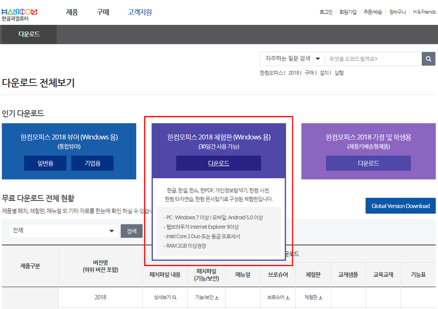This screenshot has height=309, width=438.
Task: Open the 제품 menu
Action: coord(72,12)
